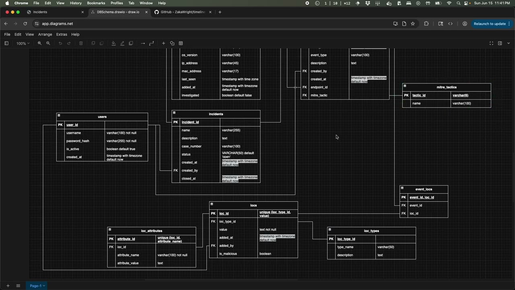The width and height of the screenshot is (515, 290).
Task: Switch to the Incidents browser tab
Action: 55,12
